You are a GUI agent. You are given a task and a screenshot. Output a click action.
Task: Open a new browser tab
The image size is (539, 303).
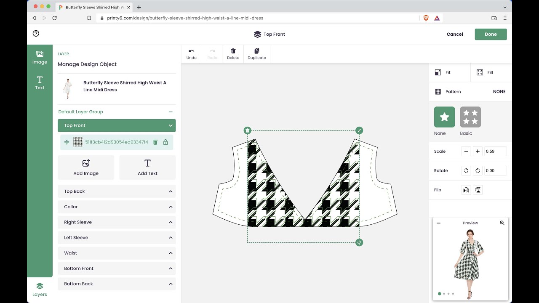click(x=139, y=7)
